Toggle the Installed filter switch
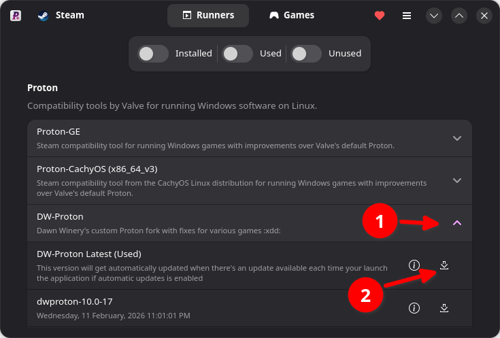Screen dimensions: 500x338 pos(153,53)
